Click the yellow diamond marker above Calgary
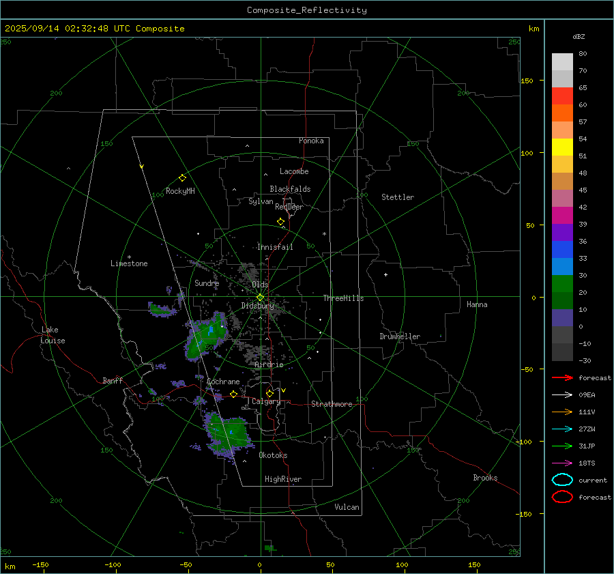The height and width of the screenshot is (574, 614). 269,393
